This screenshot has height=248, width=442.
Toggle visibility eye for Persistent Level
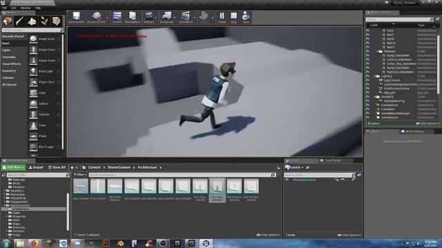point(287,180)
